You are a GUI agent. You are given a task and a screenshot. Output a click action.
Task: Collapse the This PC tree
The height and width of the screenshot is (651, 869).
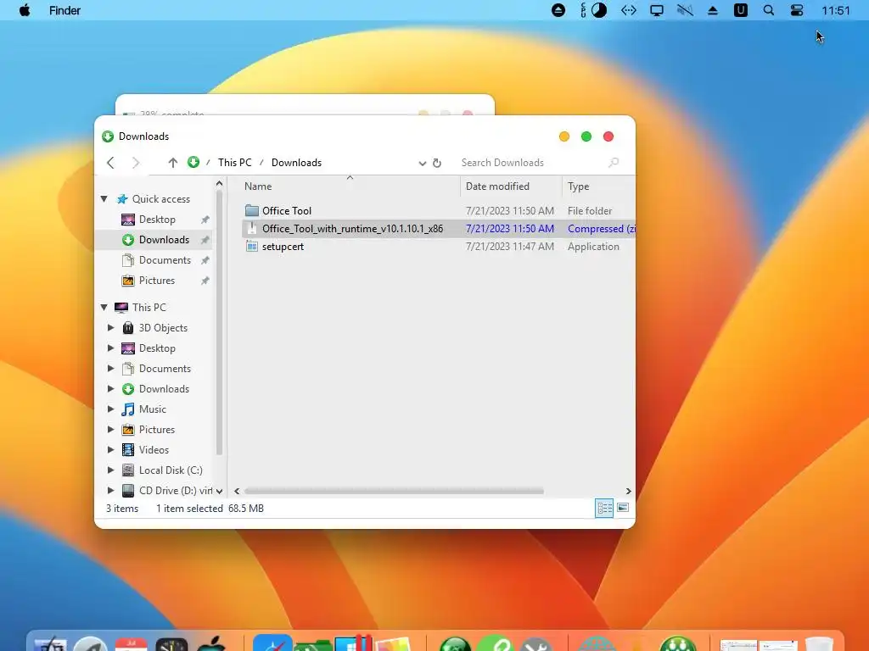pyautogui.click(x=104, y=307)
